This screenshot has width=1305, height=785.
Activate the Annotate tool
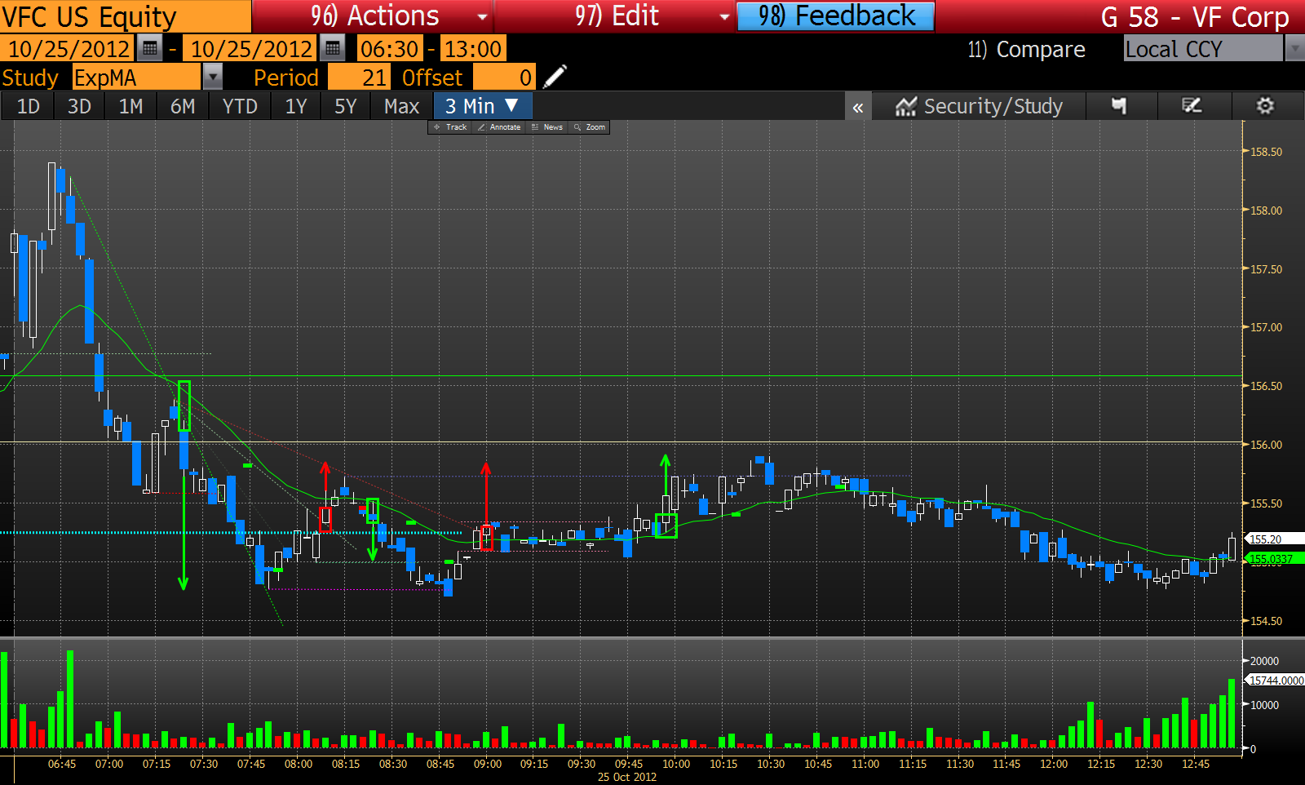coord(499,127)
